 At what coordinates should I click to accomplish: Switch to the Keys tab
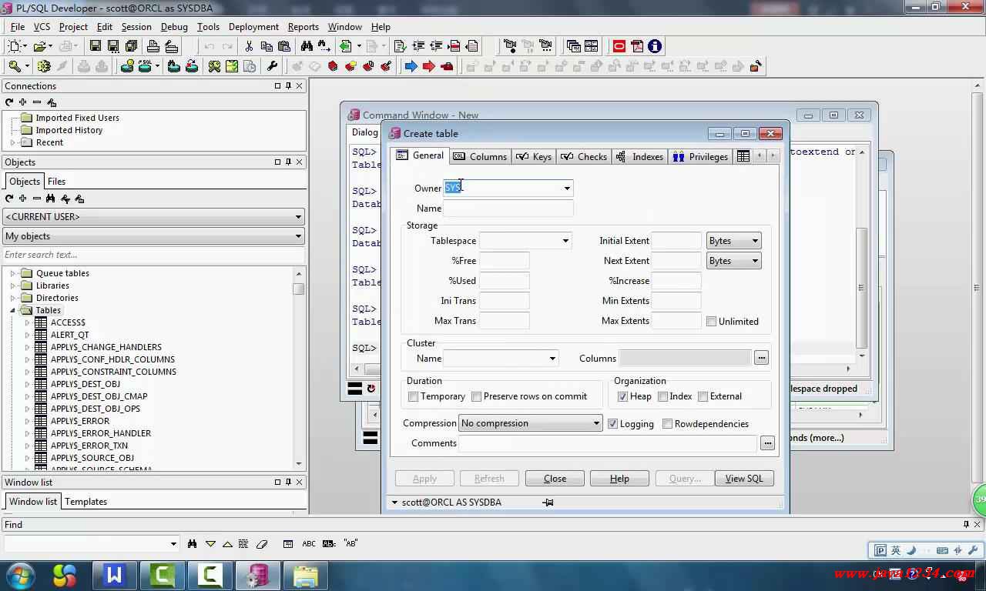[x=534, y=156]
